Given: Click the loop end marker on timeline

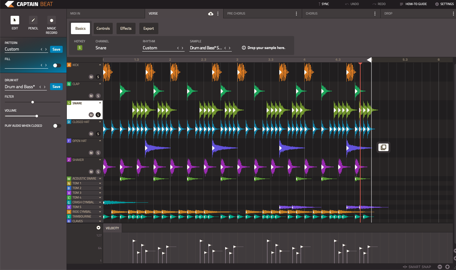Looking at the screenshot, I should [x=369, y=60].
